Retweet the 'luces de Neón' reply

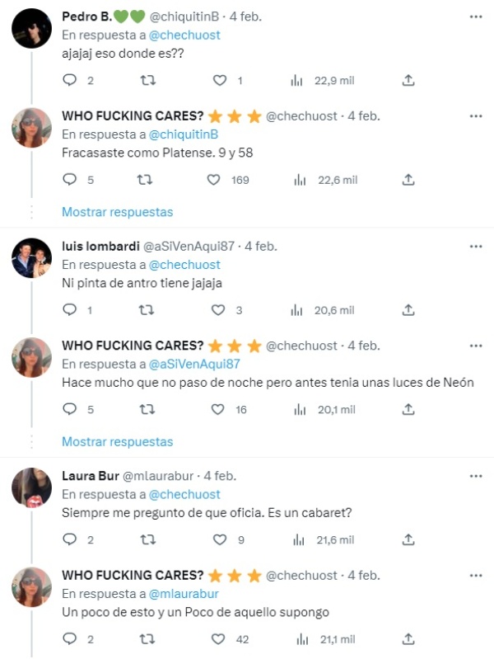148,409
